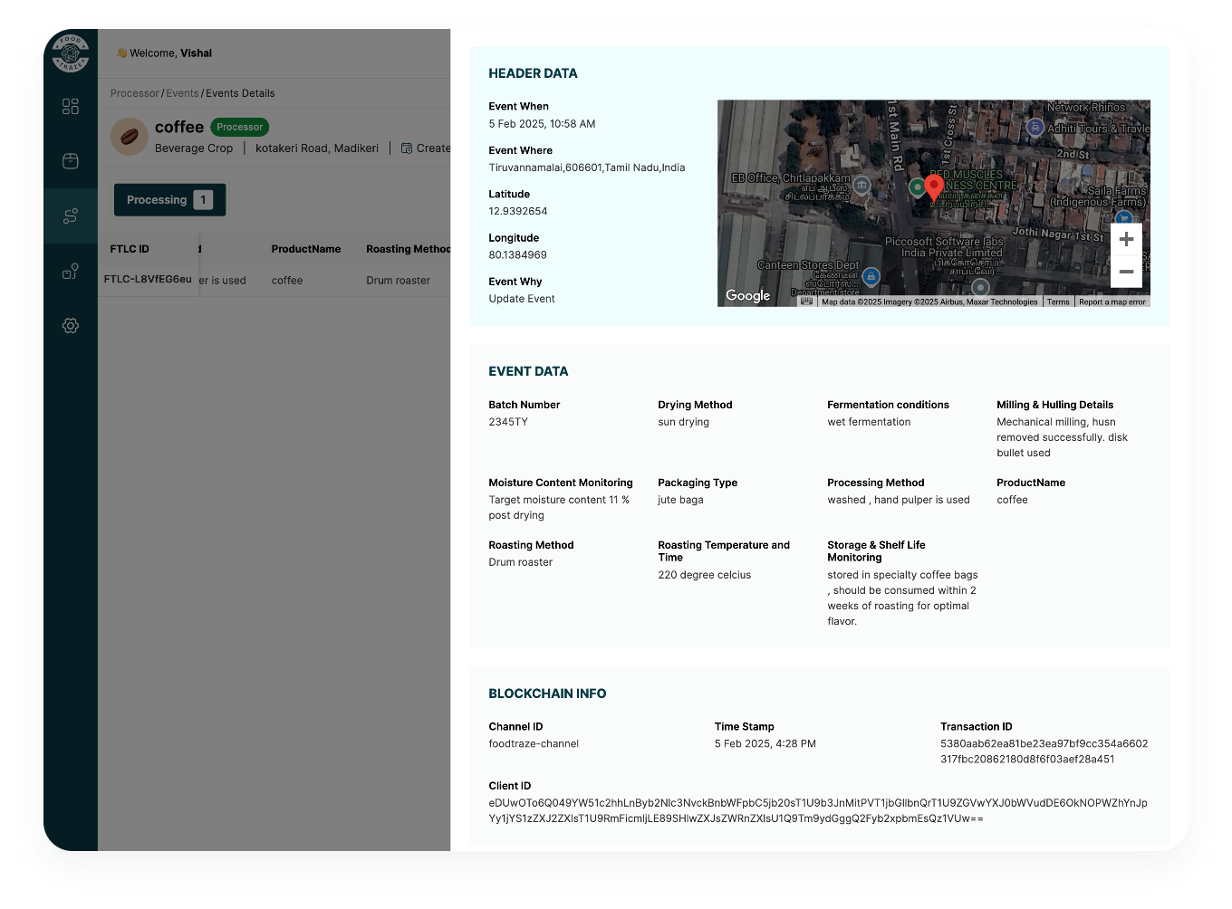
Task: Click the jute baga packaging value
Action: click(680, 501)
